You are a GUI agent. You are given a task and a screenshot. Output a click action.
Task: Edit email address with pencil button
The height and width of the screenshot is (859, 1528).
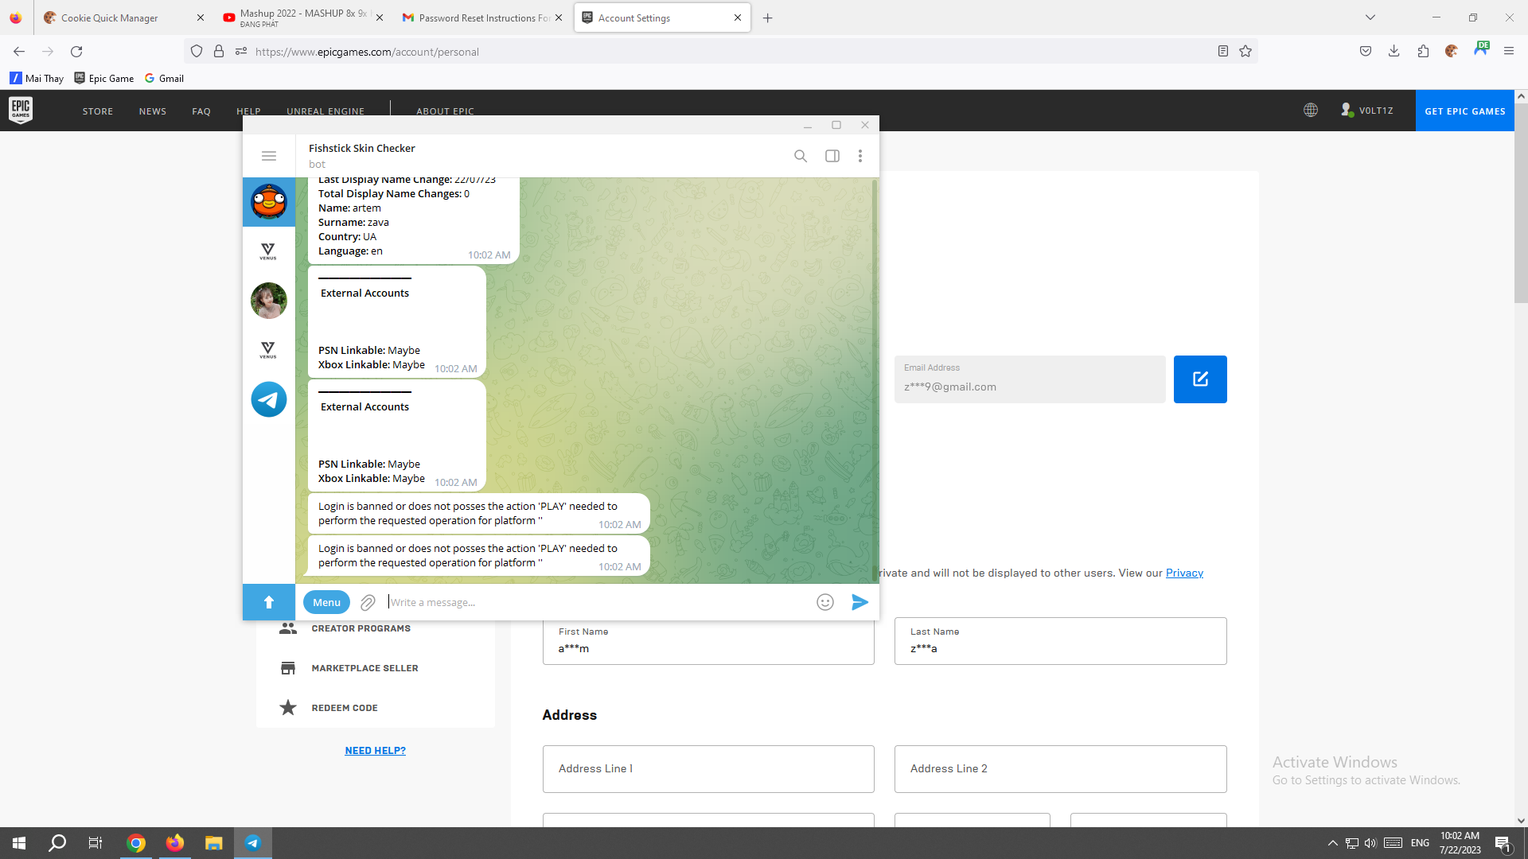1200,379
